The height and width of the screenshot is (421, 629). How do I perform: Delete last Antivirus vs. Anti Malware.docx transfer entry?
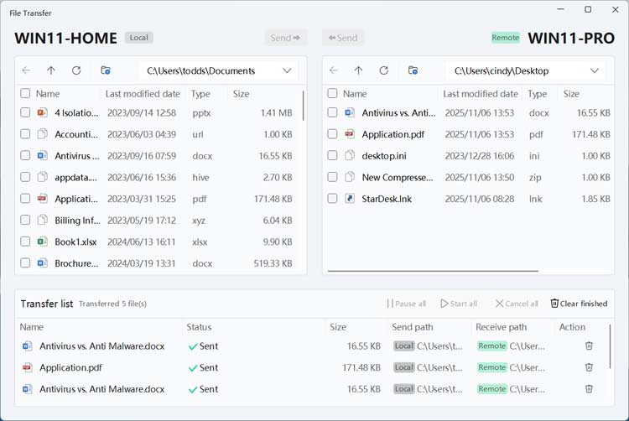point(589,388)
